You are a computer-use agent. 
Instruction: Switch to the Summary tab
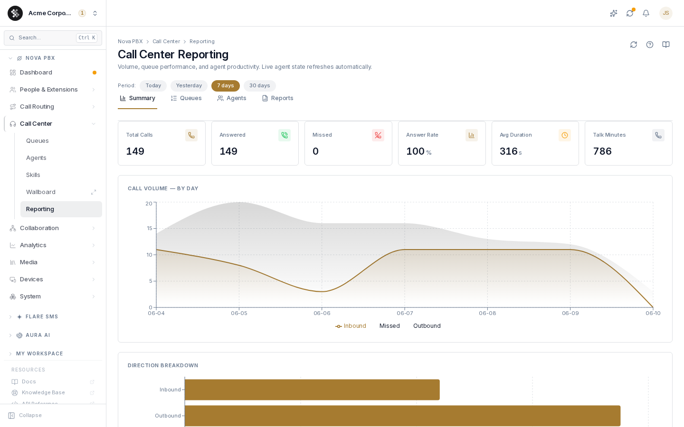coord(138,98)
